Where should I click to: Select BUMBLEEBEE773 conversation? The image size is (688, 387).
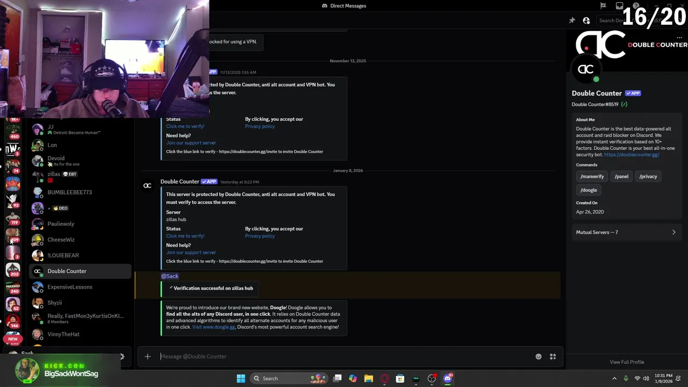pyautogui.click(x=80, y=192)
